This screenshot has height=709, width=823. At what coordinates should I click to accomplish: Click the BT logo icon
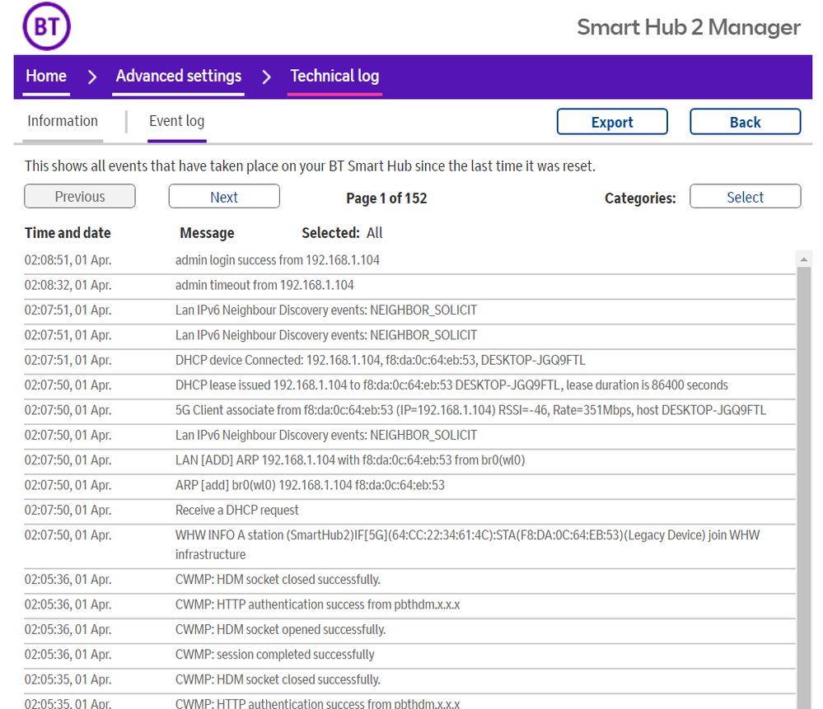[x=46, y=26]
